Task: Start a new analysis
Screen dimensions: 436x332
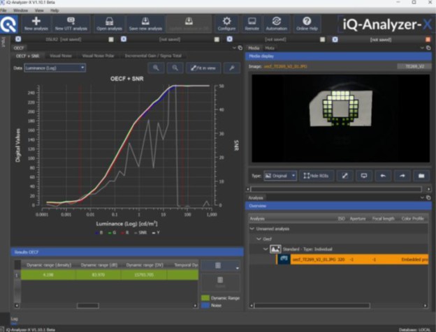Action: 36,24
